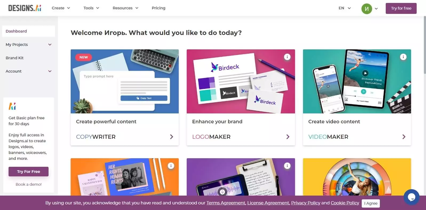
Task: Open the Videomaker card thumbnail image
Action: 357,81
